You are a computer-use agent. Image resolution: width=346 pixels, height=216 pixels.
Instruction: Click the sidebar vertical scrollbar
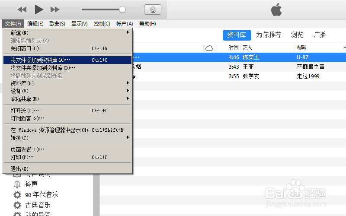click(96, 195)
